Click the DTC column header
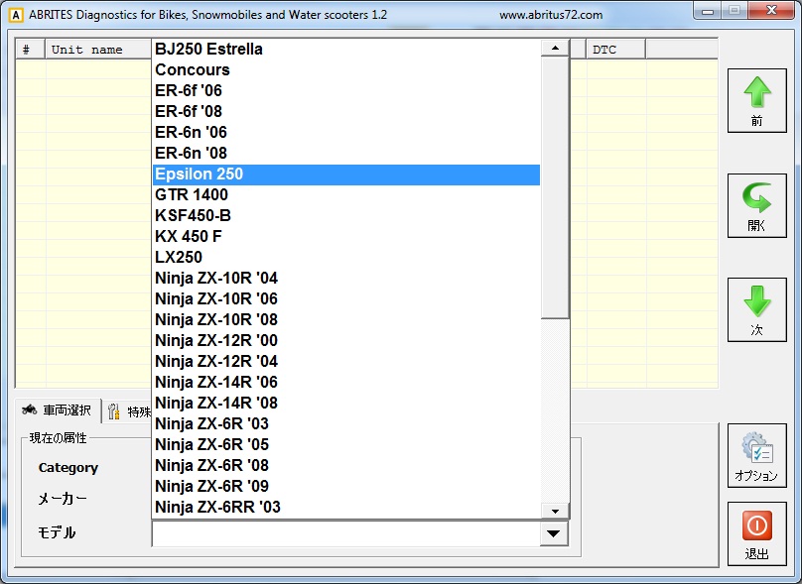The width and height of the screenshot is (802, 584). click(615, 50)
